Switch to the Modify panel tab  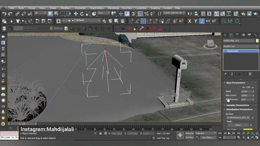click(231, 35)
